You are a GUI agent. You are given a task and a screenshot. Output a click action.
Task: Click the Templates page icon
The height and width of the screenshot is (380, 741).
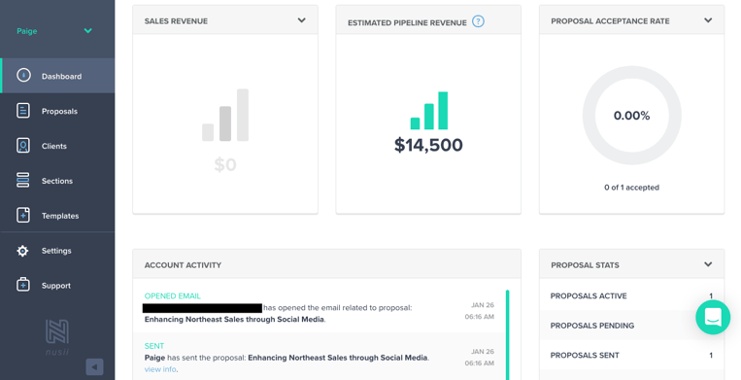point(22,215)
